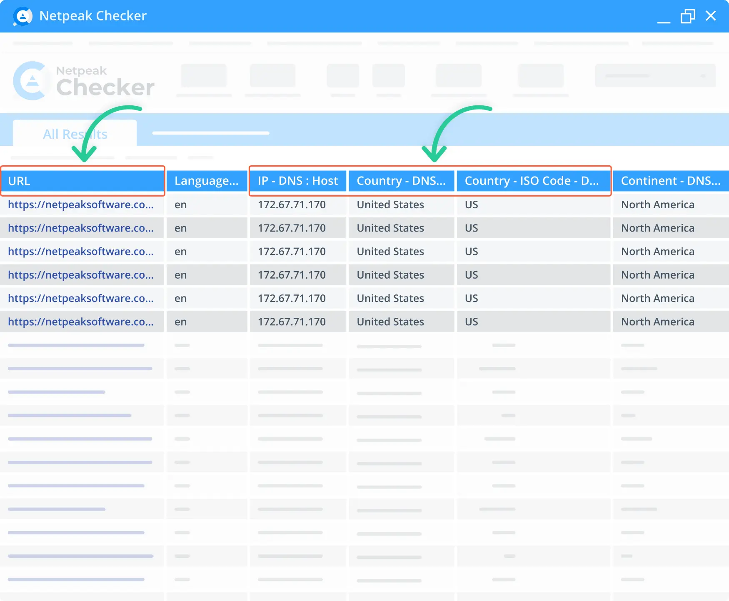Restore down the Netpeak Checker window

[x=688, y=16]
